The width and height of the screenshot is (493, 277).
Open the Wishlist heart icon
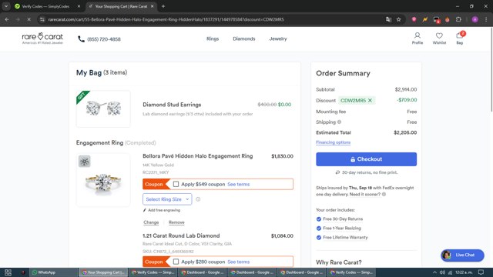tap(439, 38)
